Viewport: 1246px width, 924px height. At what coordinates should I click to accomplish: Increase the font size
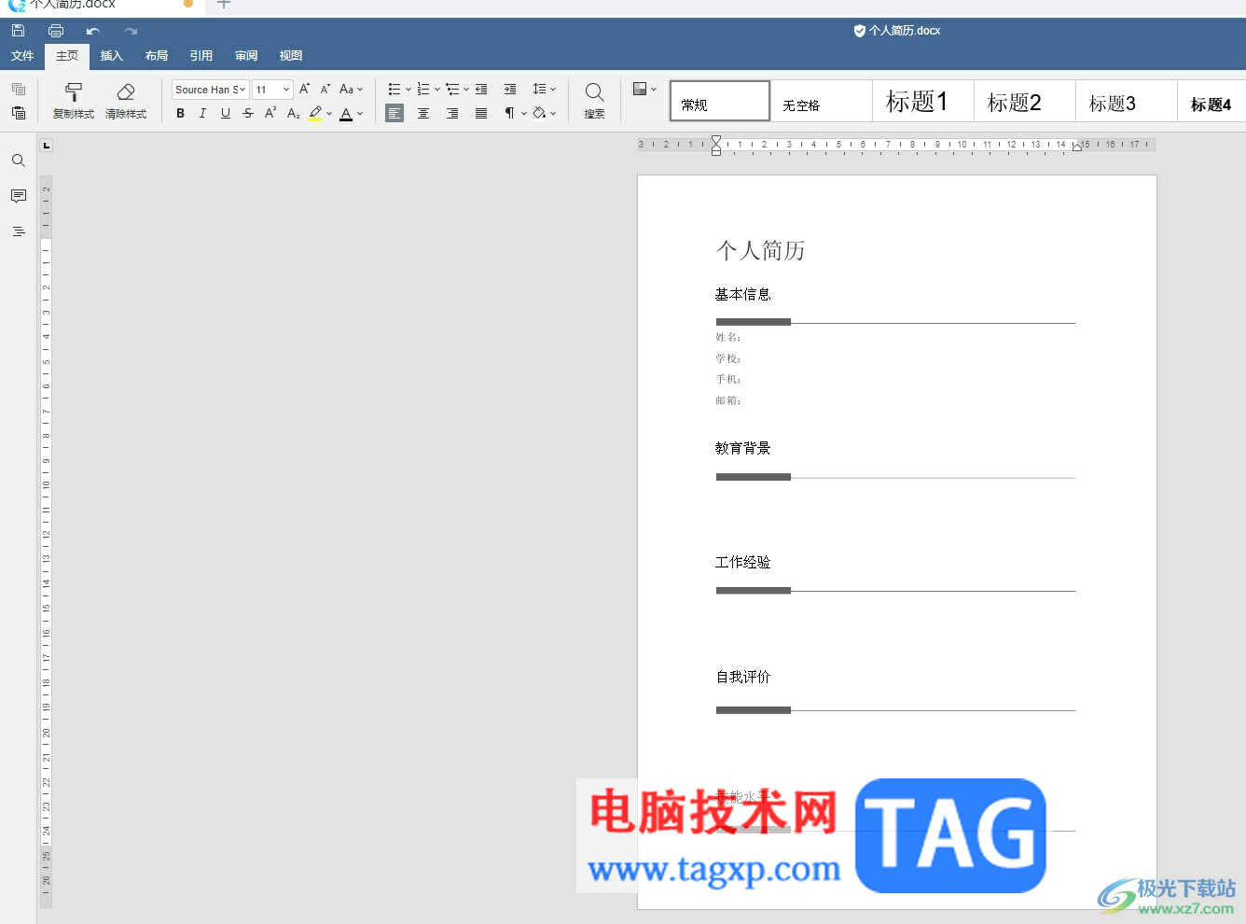click(x=304, y=90)
